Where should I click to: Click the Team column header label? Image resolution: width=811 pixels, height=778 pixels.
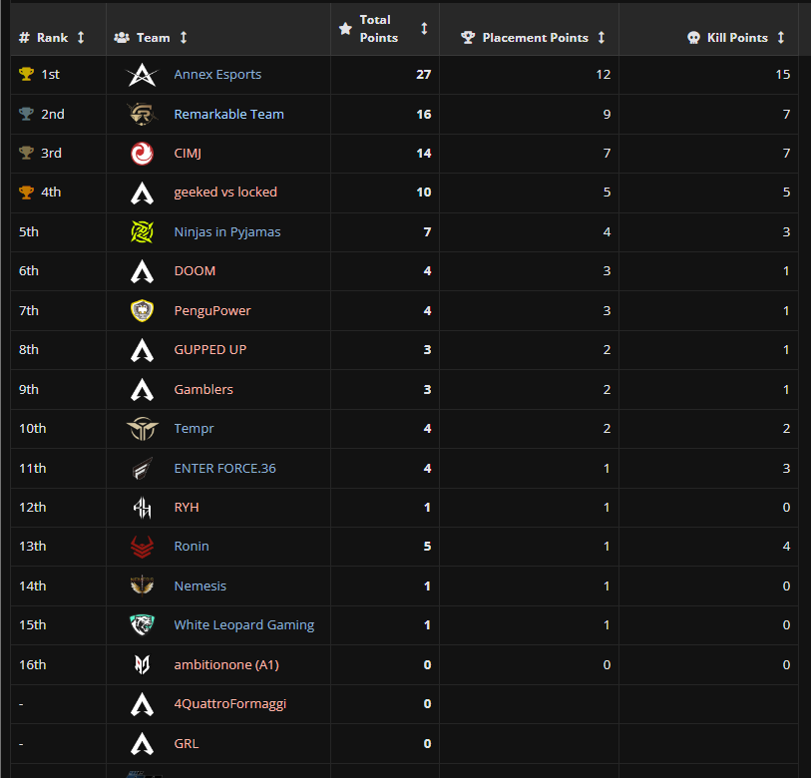click(x=153, y=38)
